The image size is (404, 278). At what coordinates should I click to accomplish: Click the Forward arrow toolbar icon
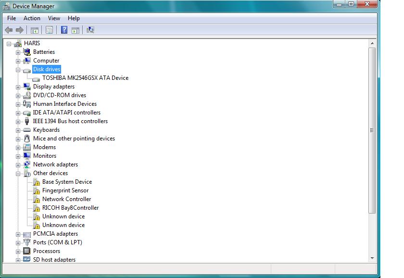point(20,30)
